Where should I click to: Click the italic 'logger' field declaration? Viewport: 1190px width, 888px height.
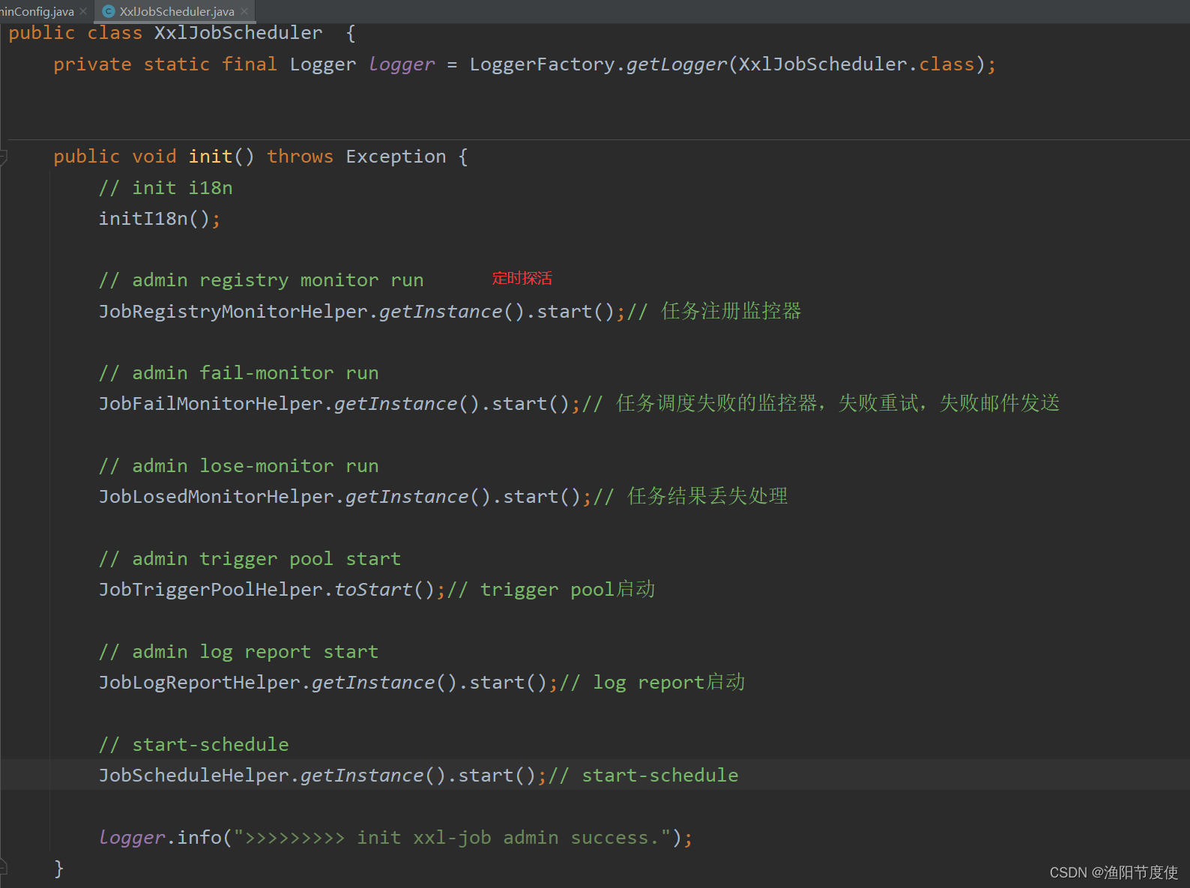(402, 64)
